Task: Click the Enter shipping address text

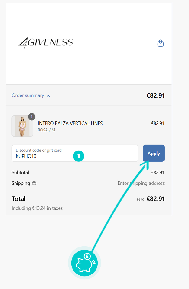Action: point(141,183)
